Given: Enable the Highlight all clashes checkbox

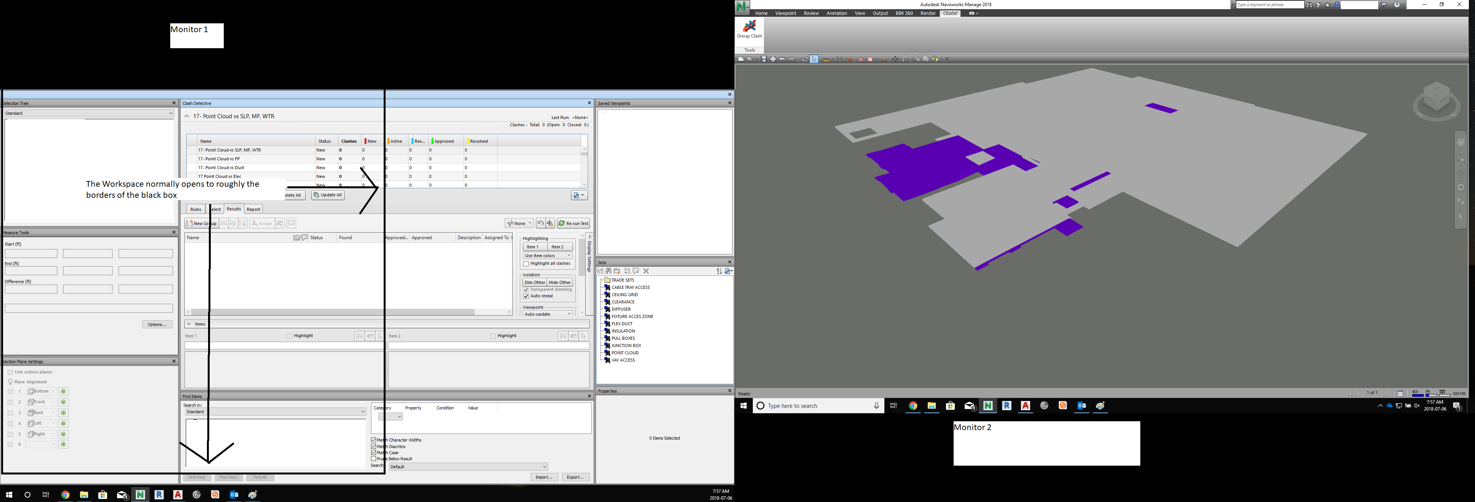Looking at the screenshot, I should [x=526, y=263].
